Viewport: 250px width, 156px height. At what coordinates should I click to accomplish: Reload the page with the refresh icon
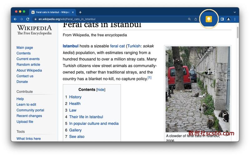[27, 19]
